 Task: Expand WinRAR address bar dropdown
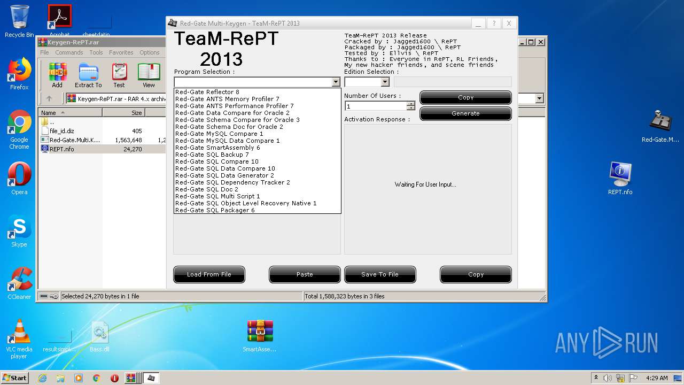pos(539,98)
